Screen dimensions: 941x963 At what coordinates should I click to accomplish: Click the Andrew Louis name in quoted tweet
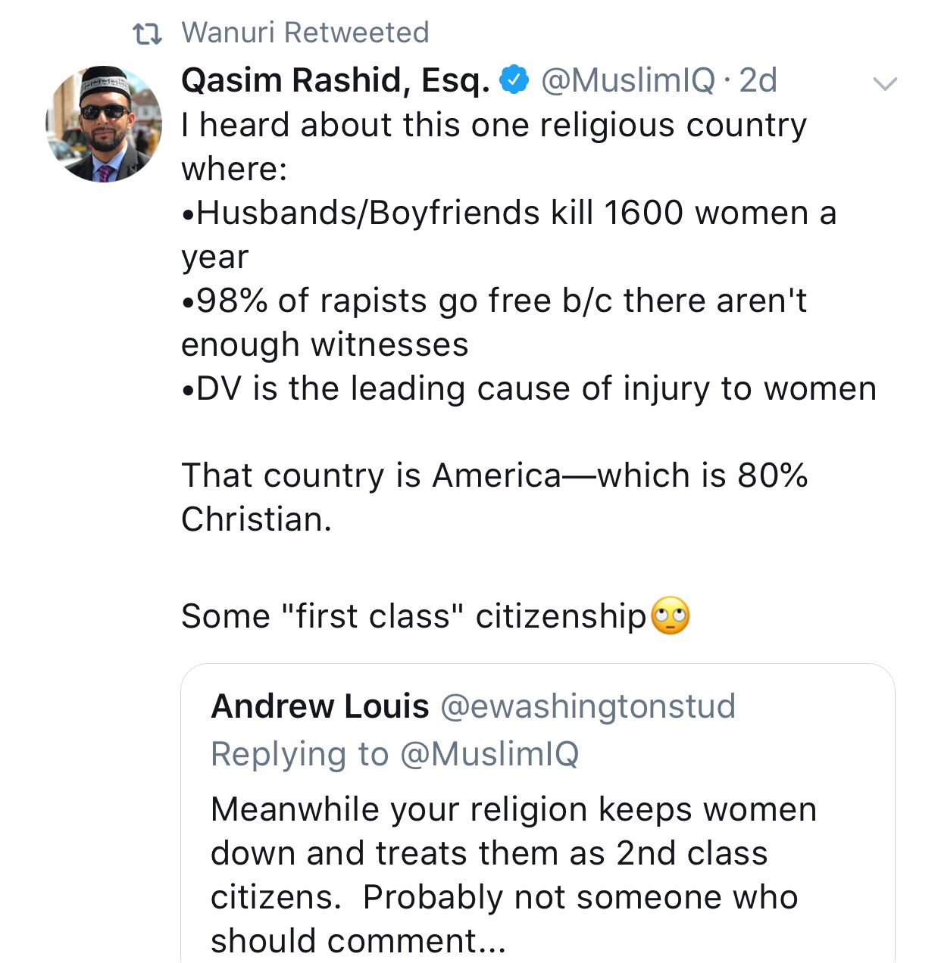(320, 706)
